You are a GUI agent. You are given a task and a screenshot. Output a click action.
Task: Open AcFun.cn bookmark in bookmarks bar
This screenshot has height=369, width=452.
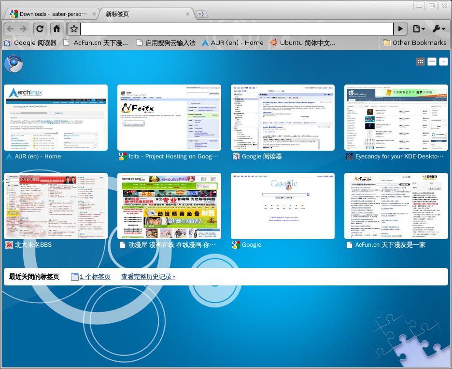[x=96, y=43]
